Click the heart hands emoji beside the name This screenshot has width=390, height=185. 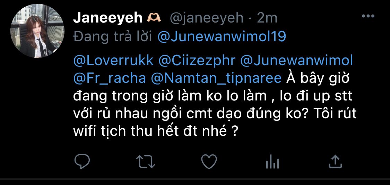tap(154, 18)
